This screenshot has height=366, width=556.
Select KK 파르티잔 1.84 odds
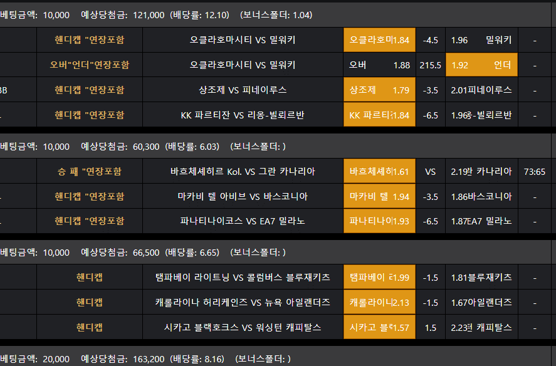(x=379, y=115)
